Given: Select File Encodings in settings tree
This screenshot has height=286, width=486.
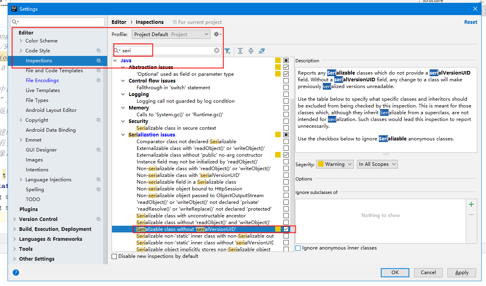Looking at the screenshot, I should coord(42,81).
